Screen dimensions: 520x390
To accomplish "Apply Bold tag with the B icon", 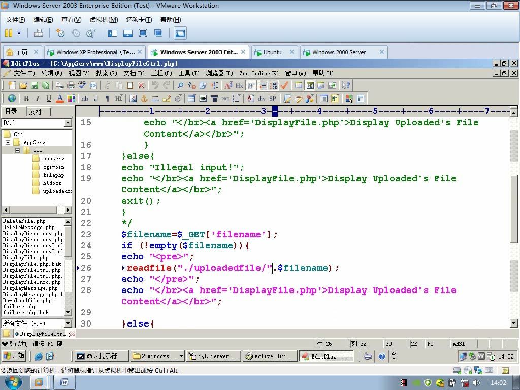I will [x=26, y=99].
